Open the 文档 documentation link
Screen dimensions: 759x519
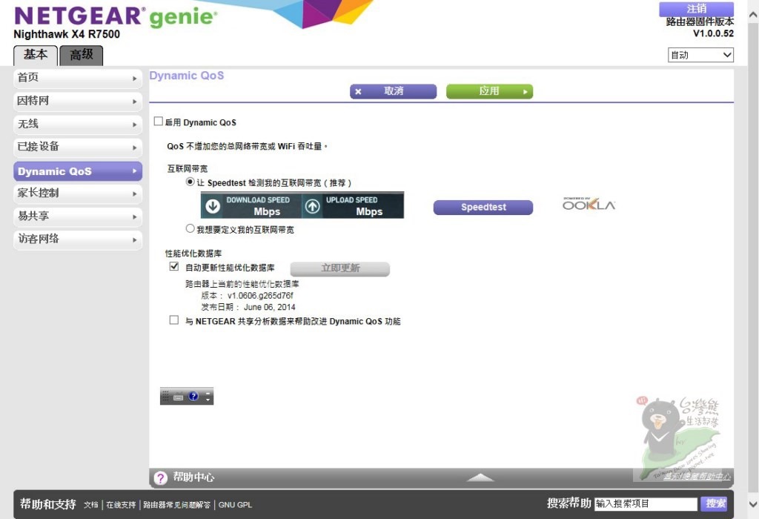tap(90, 505)
